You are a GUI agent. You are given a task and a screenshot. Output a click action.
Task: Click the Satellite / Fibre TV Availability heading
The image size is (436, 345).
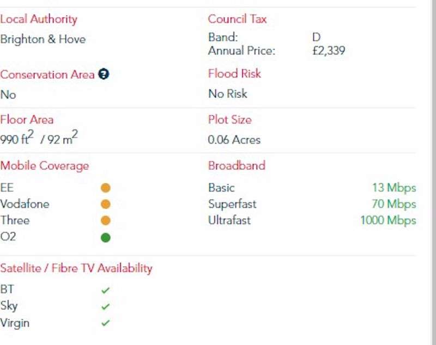76,268
